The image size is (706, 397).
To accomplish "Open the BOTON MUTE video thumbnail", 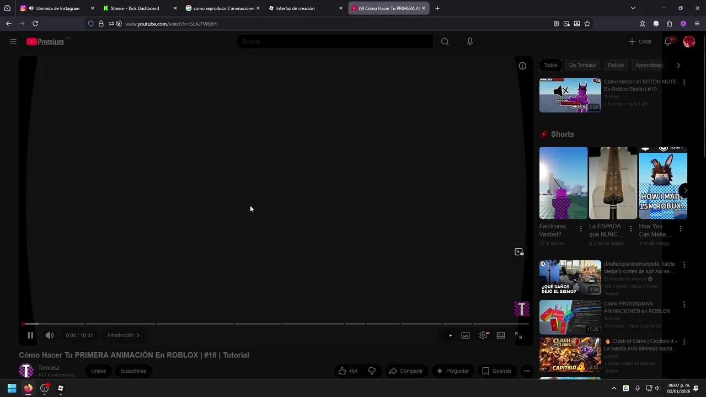I will point(570,95).
